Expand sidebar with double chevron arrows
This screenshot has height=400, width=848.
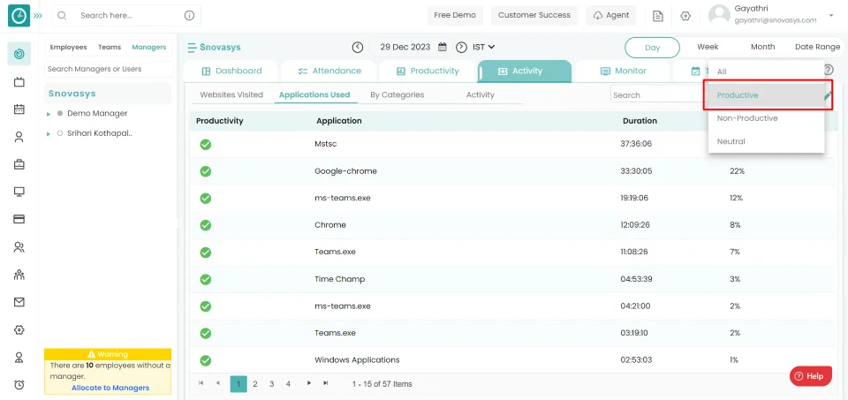pos(37,16)
